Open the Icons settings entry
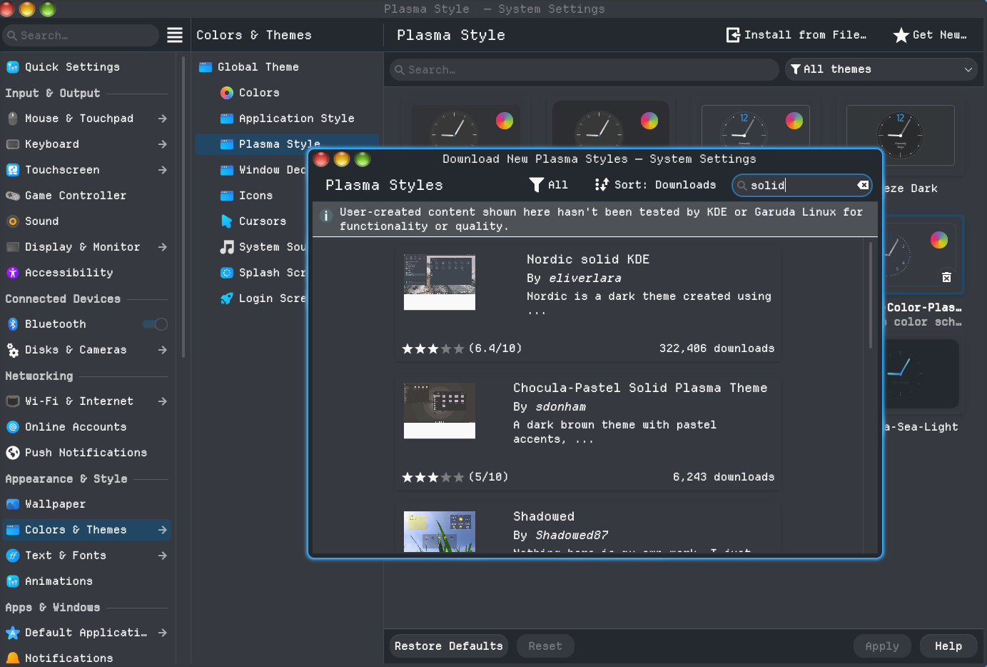Image resolution: width=987 pixels, height=667 pixels. [255, 196]
